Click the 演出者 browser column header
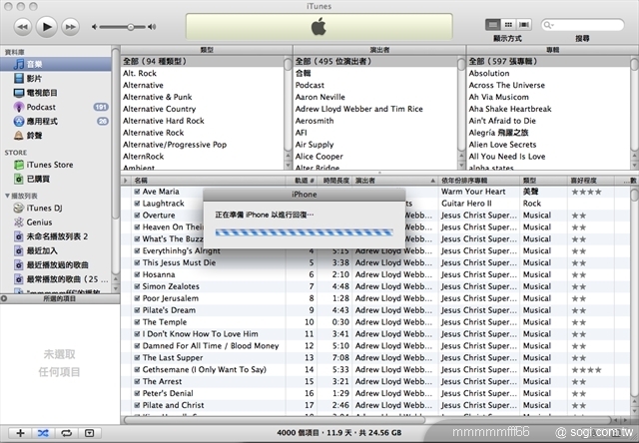 379,50
